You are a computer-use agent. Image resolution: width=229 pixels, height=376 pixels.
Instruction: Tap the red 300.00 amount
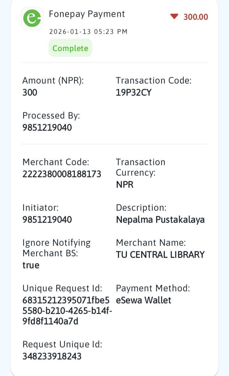pos(196,17)
